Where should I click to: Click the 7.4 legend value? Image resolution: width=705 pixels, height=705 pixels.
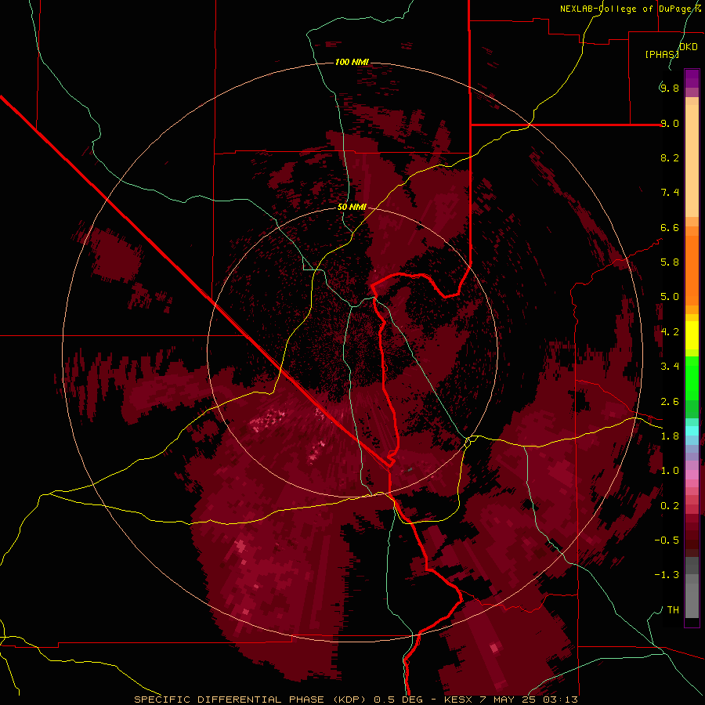pos(670,193)
